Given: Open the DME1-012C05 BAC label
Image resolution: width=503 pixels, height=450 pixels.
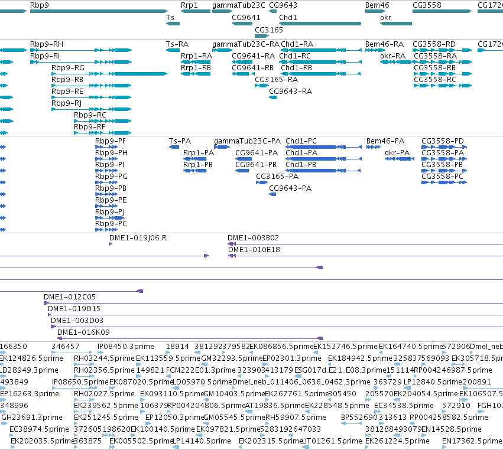Looking at the screenshot, I should (70, 296).
